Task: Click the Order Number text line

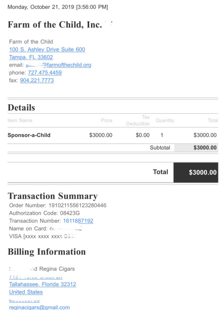Action: (58, 205)
